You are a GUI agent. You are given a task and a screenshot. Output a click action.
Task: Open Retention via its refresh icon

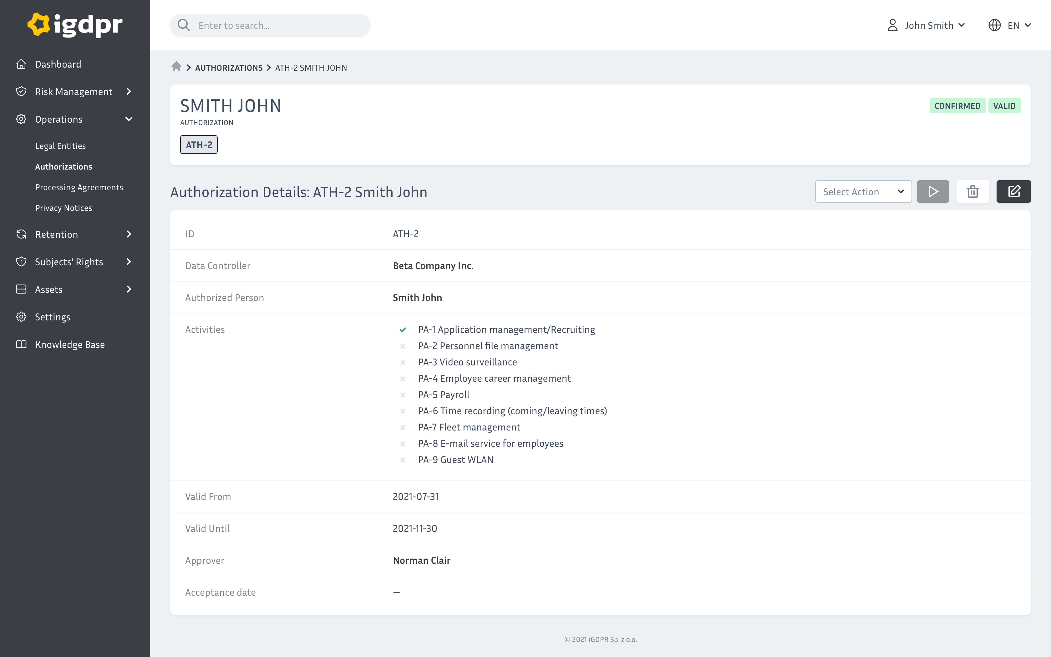(21, 234)
